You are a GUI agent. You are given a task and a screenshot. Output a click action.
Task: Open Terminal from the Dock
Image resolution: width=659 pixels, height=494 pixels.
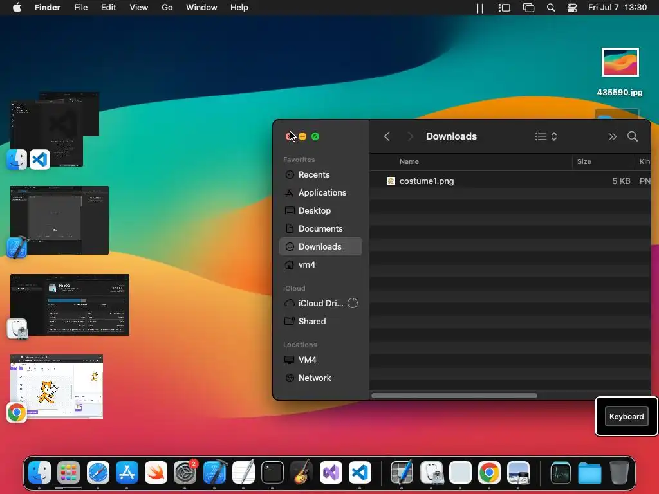tap(272, 473)
